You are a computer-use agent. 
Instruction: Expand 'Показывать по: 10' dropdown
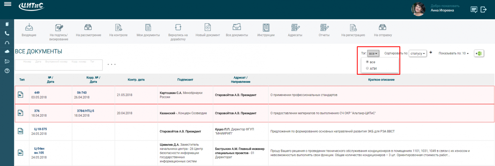click(x=454, y=53)
